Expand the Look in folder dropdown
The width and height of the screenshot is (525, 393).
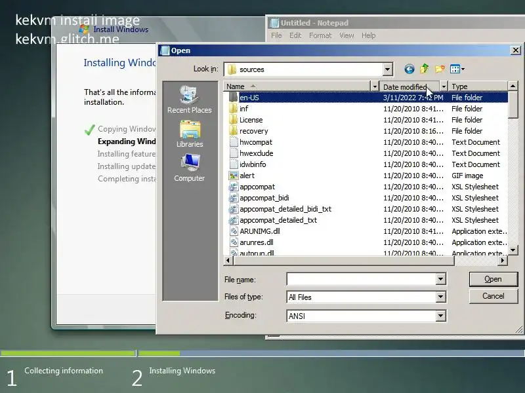pyautogui.click(x=387, y=69)
